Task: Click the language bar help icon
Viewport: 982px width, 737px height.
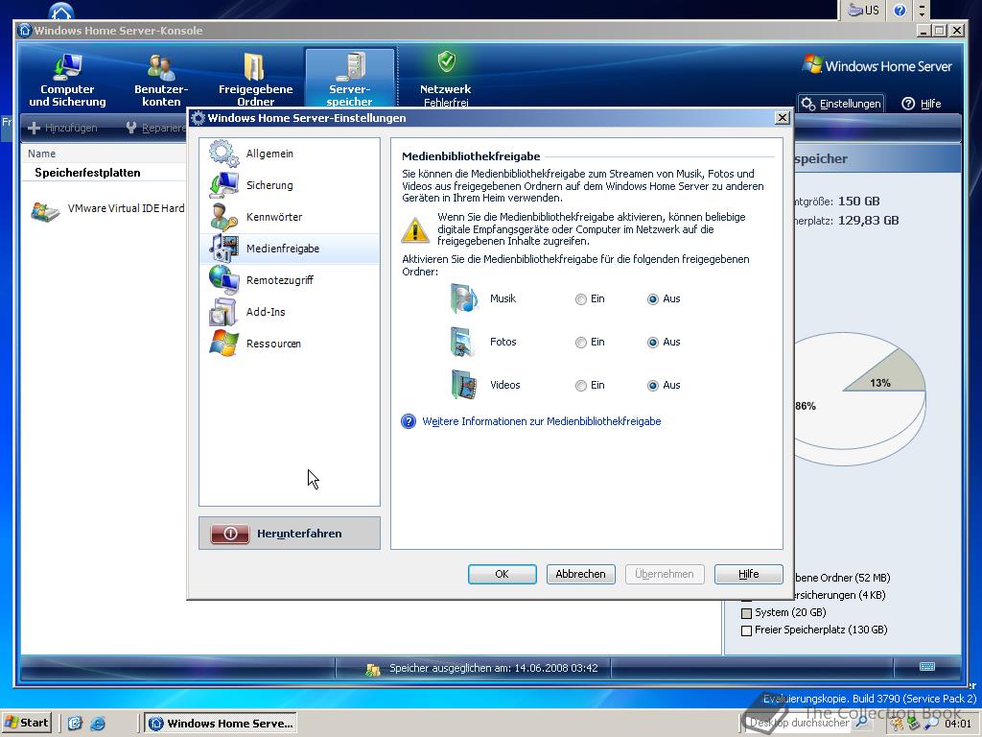Action: [x=900, y=11]
